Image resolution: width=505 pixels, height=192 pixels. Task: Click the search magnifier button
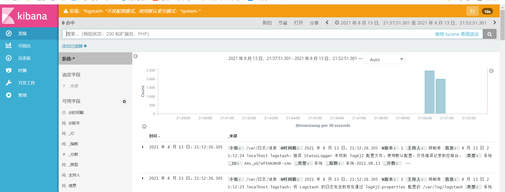tap(489, 34)
